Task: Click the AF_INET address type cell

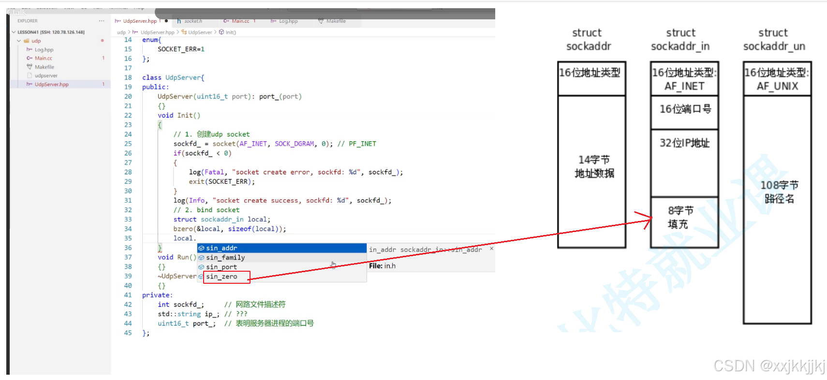Action: coord(685,79)
